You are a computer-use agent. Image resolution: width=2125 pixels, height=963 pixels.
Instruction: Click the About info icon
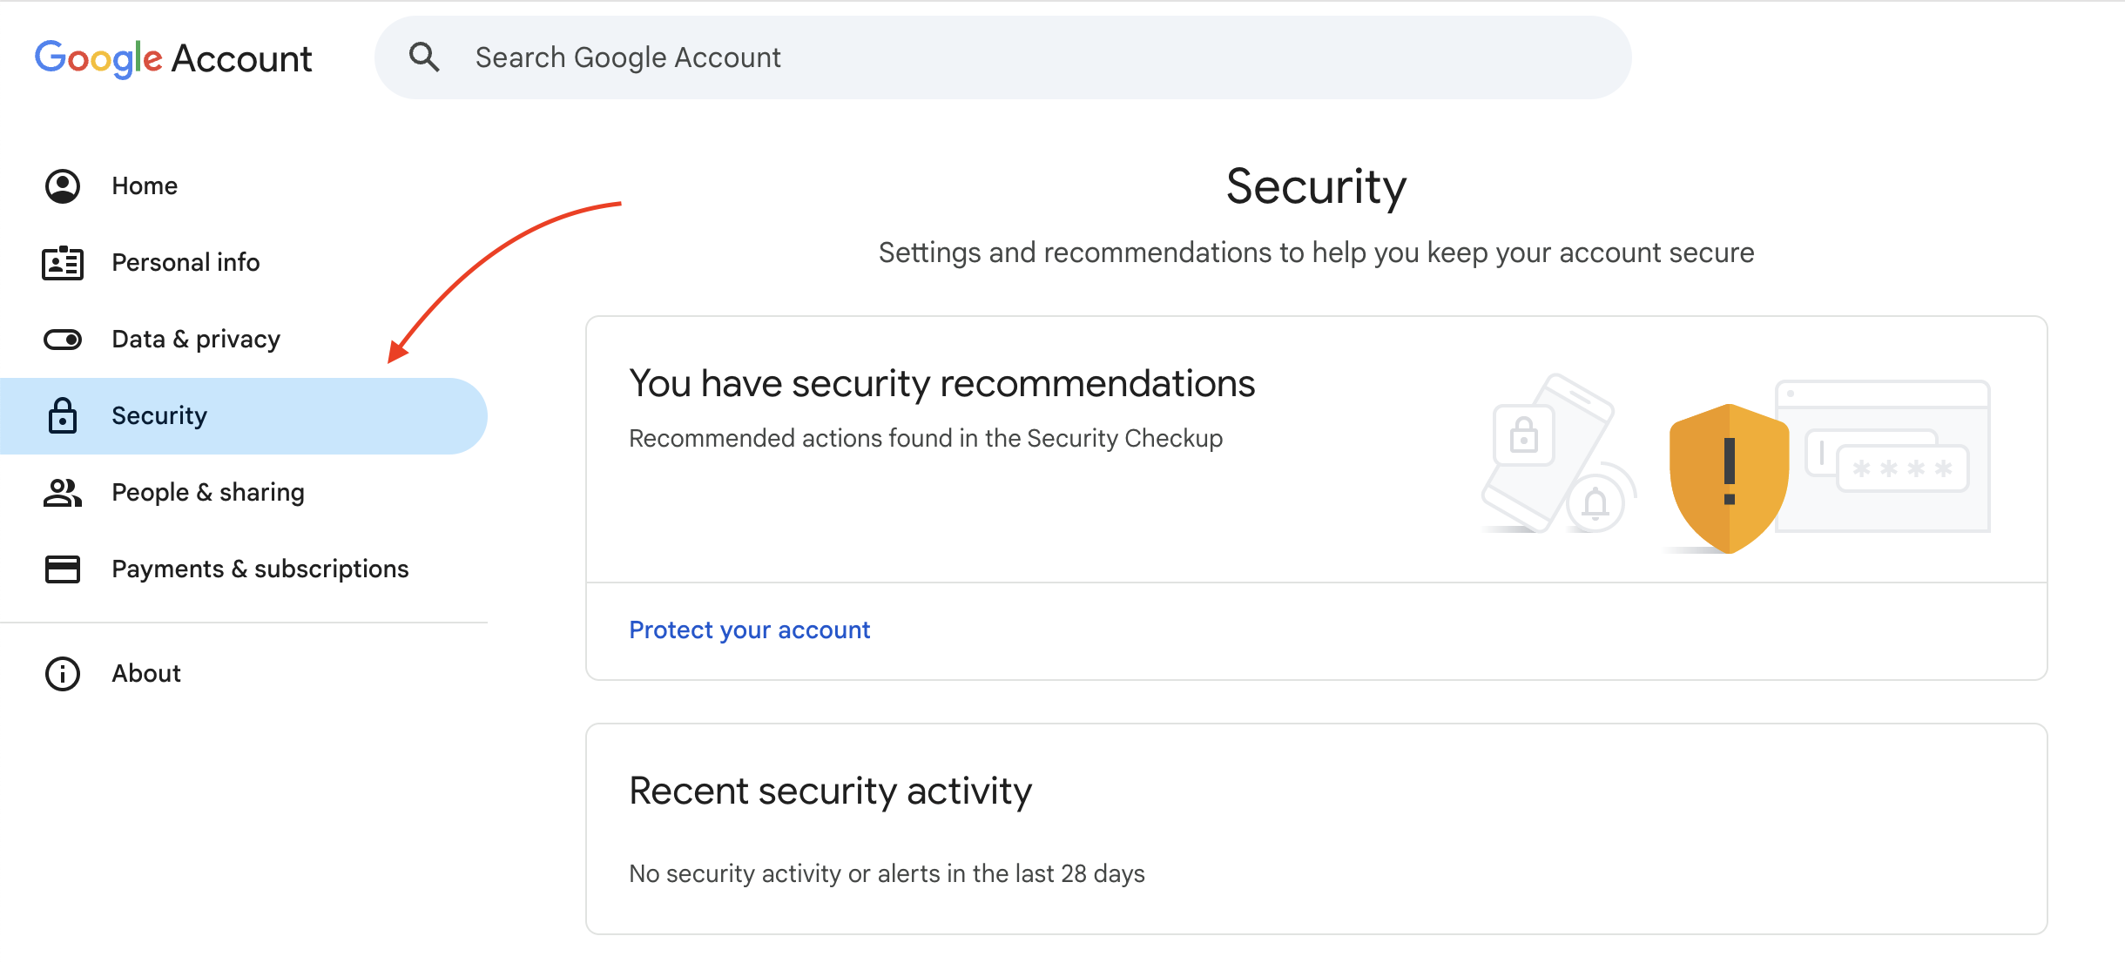click(x=61, y=672)
